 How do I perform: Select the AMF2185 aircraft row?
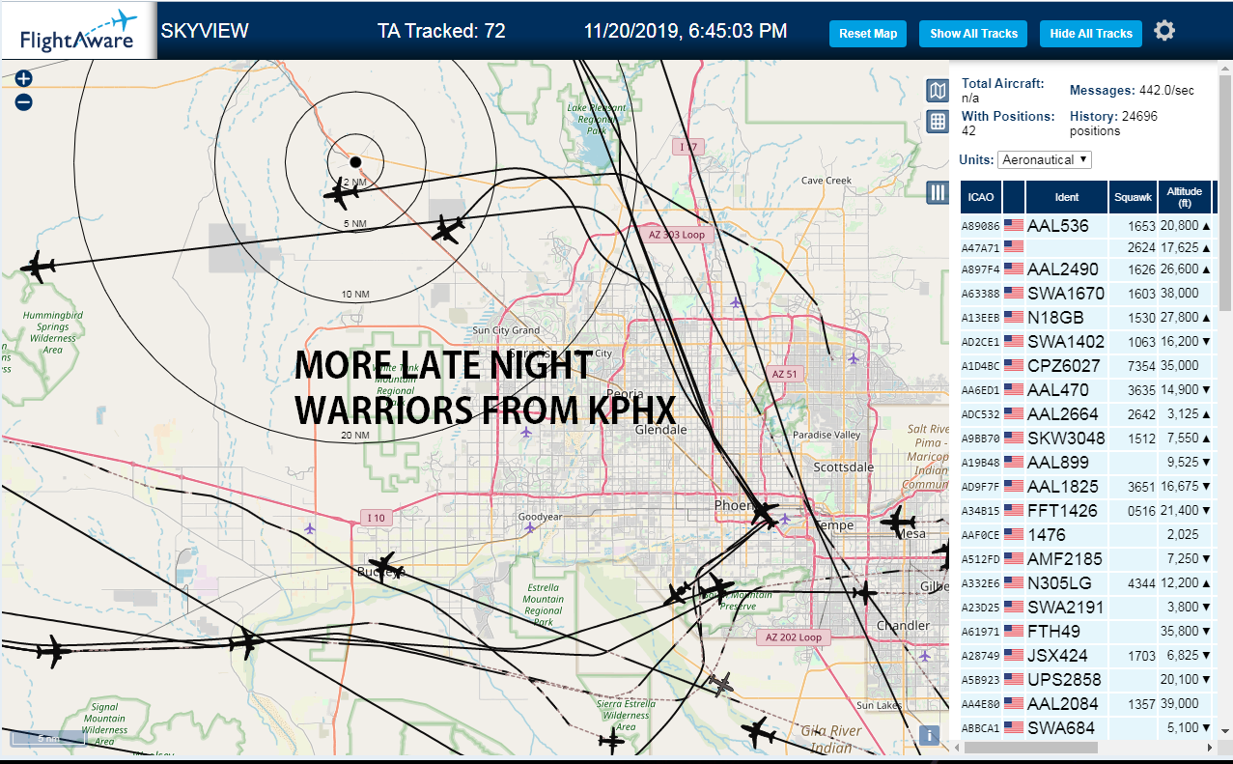[x=1088, y=559]
